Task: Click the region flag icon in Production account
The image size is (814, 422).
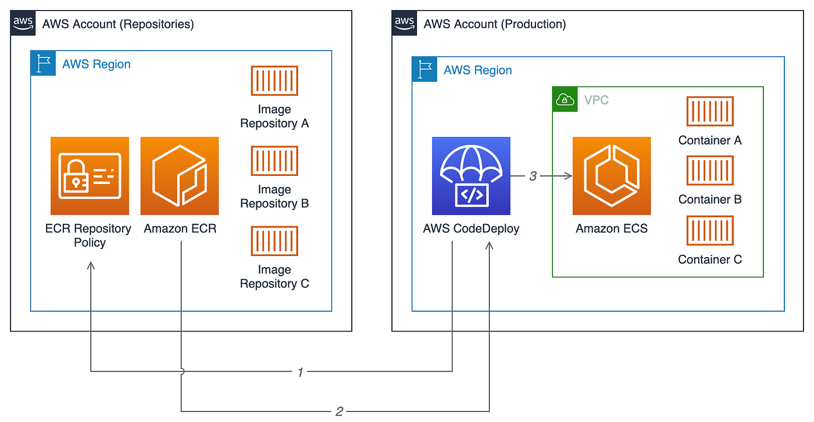Action: click(424, 69)
